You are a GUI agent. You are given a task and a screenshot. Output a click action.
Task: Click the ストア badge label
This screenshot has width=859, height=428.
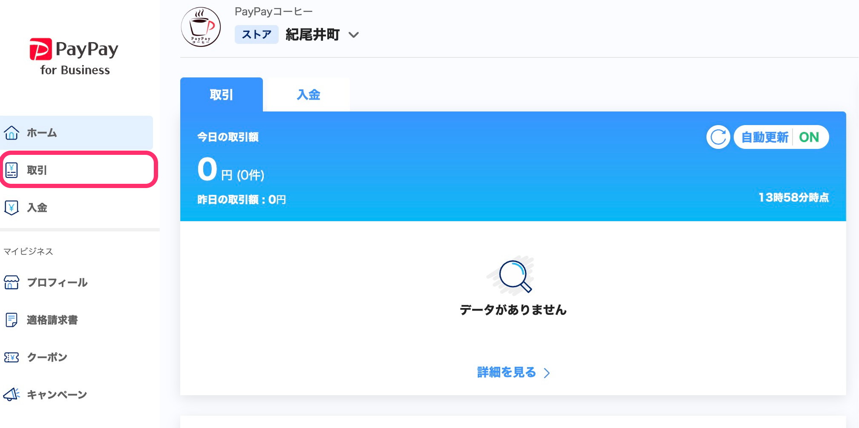pos(257,34)
